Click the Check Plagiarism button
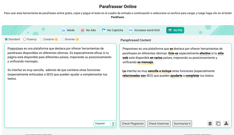Viewport: 234px width, 135px height. tap(133, 124)
